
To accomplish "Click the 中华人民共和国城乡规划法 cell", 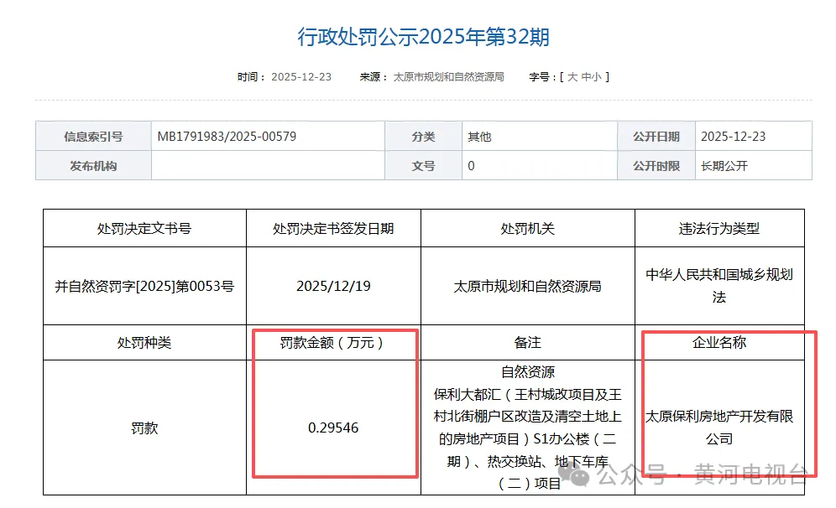I will 719,286.
